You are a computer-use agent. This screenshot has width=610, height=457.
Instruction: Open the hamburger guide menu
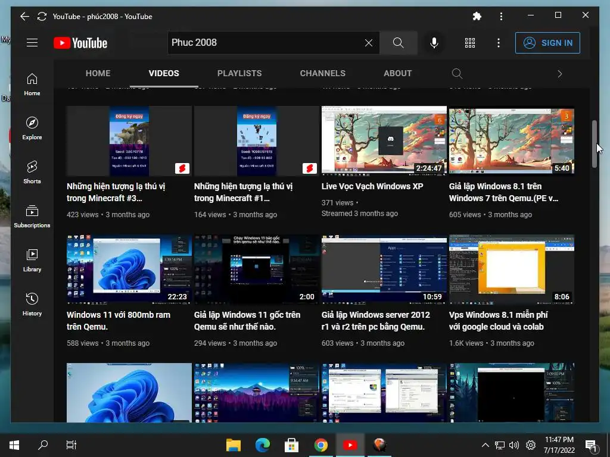tap(32, 43)
